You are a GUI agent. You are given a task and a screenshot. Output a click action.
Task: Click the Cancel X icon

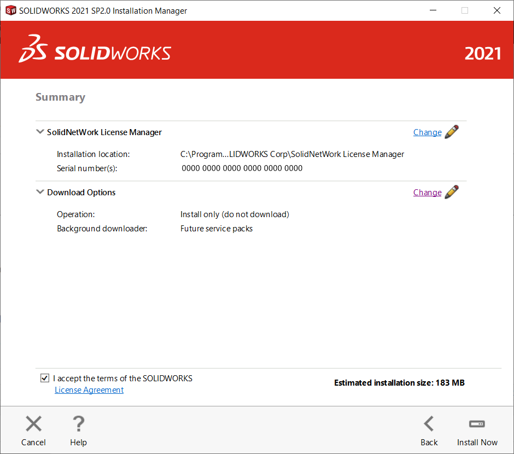point(33,423)
